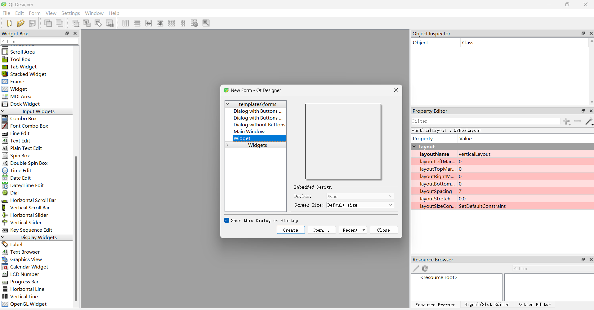Open the Recent button dropdown
This screenshot has width=594, height=310.
point(364,230)
